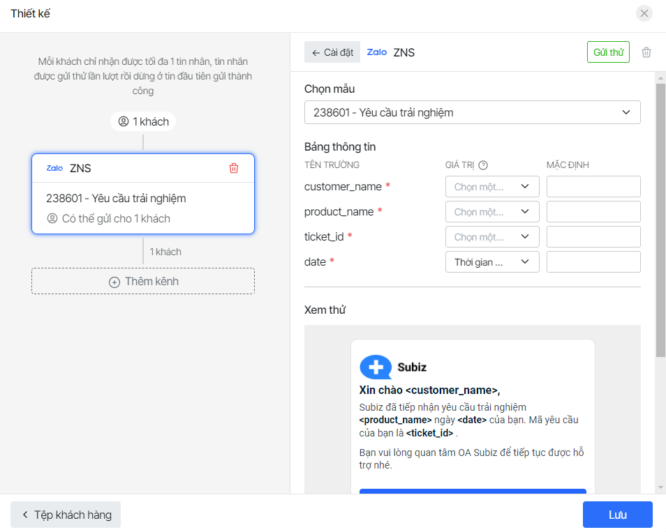
Task: Click the Subiz logo in message preview
Action: 376,367
